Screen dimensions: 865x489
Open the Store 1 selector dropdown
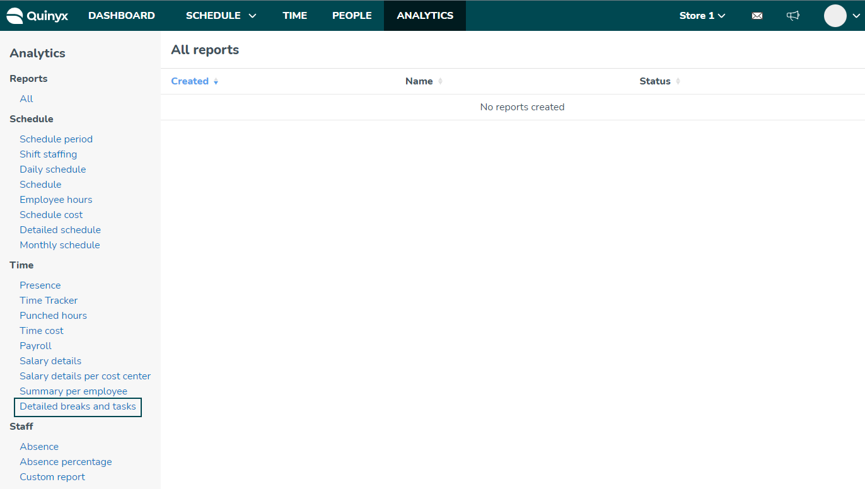(702, 16)
